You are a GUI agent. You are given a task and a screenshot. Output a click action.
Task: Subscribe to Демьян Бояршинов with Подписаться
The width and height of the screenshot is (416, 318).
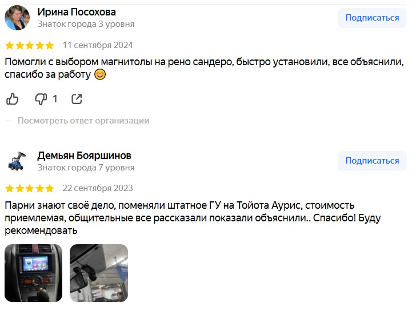click(372, 161)
